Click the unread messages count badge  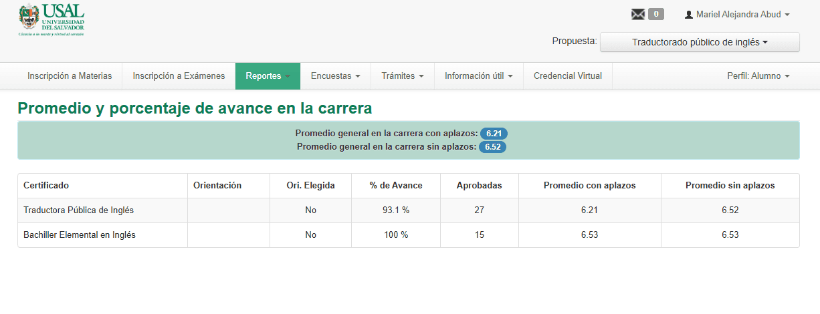[x=656, y=14]
